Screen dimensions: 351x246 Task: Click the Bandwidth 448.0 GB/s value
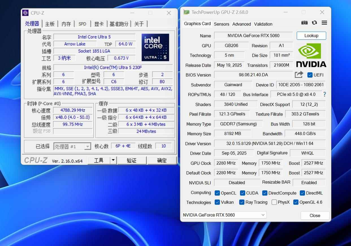pos(305,134)
